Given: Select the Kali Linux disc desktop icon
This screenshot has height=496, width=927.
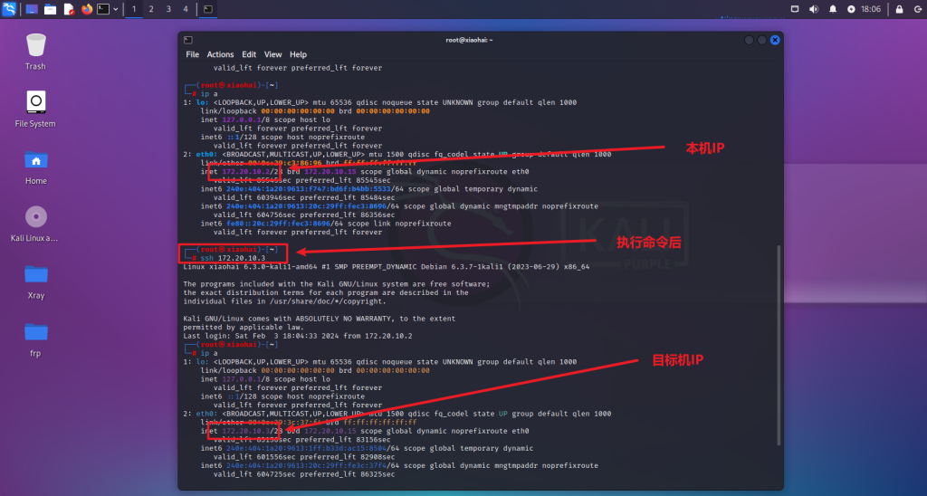Looking at the screenshot, I should point(35,224).
